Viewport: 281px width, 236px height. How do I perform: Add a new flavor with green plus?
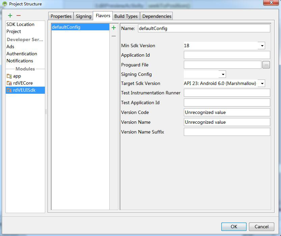[x=114, y=28]
